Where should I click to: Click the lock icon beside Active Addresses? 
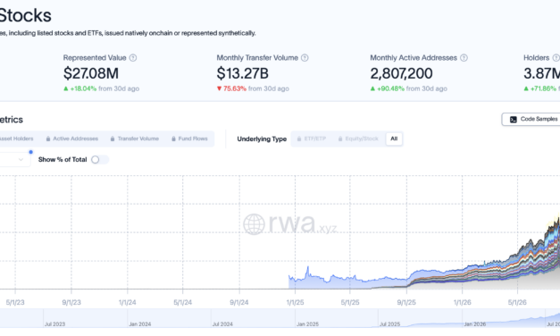click(48, 139)
